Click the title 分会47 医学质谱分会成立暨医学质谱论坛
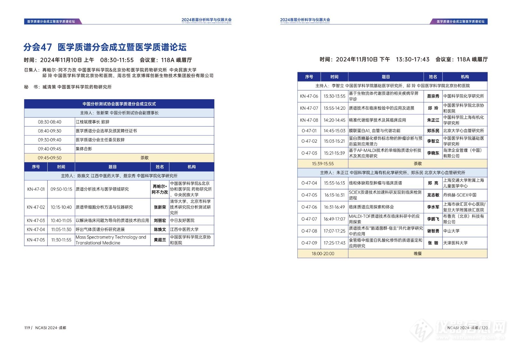This screenshot has width=512, height=347. click(x=105, y=47)
